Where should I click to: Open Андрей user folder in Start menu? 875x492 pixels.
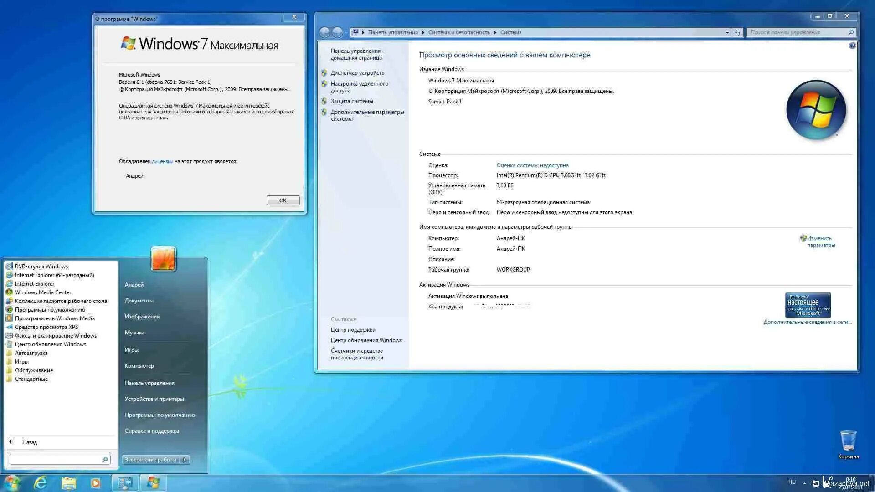pos(134,285)
